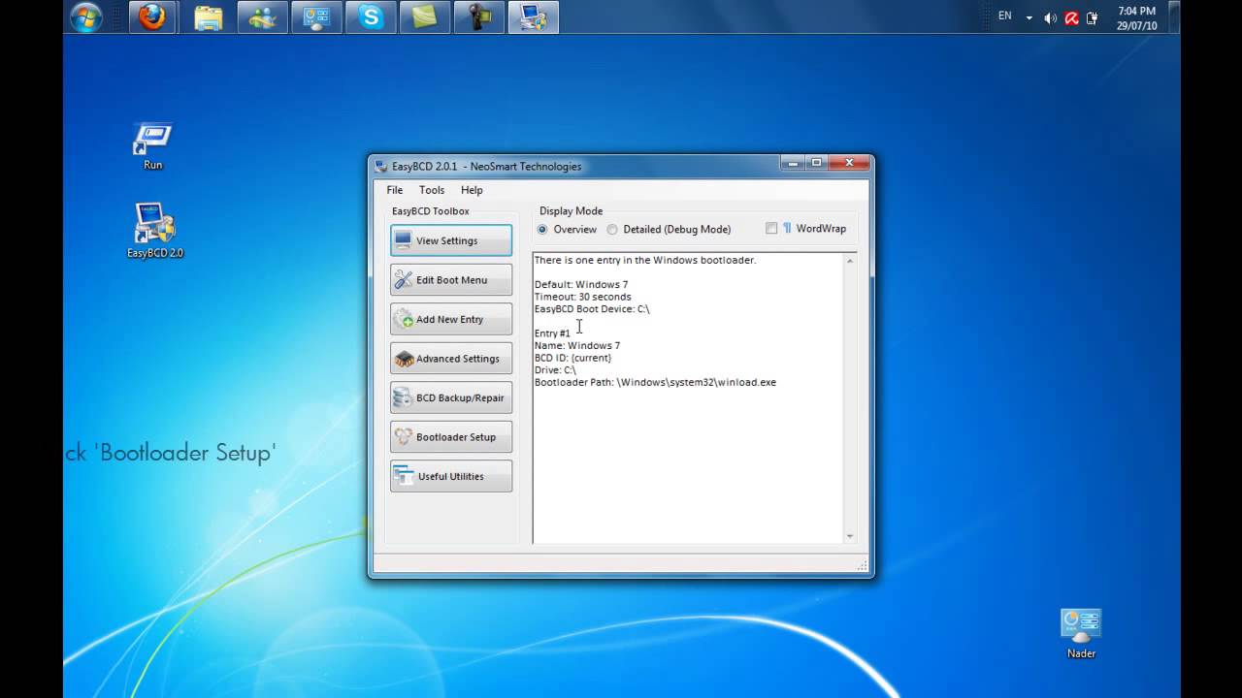Click the camcorder recorder taskbar icon
This screenshot has height=698, width=1242.
pyautogui.click(x=479, y=17)
